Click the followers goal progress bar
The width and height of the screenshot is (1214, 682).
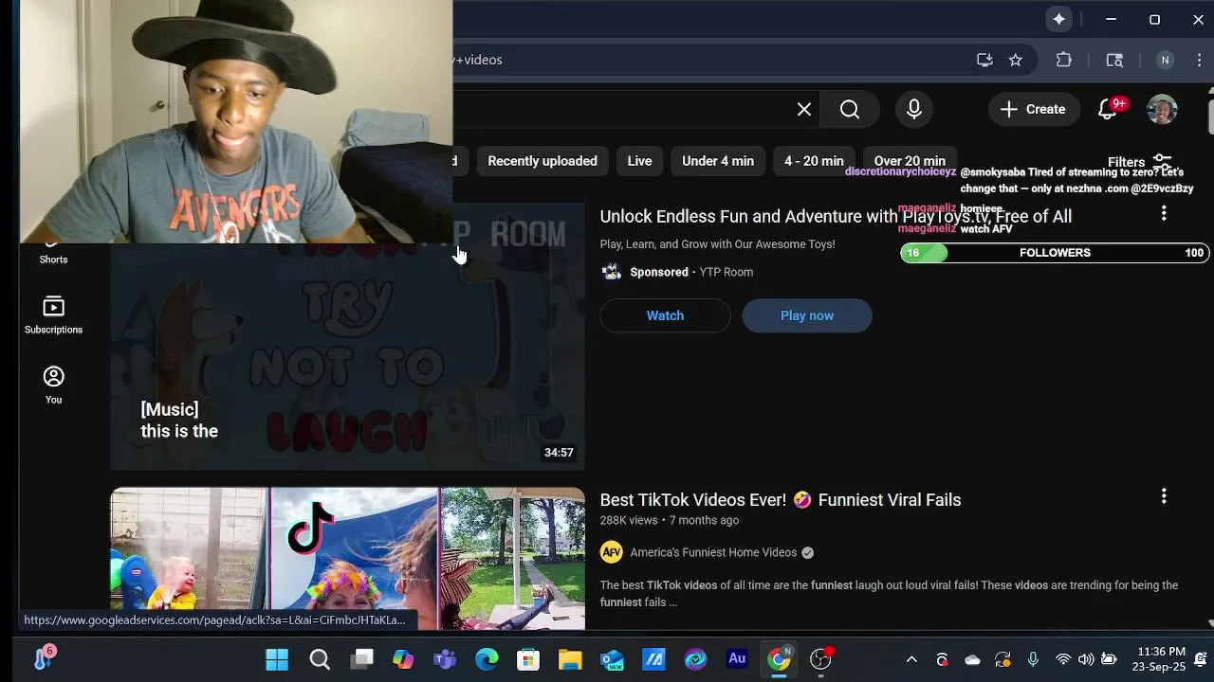point(1053,253)
